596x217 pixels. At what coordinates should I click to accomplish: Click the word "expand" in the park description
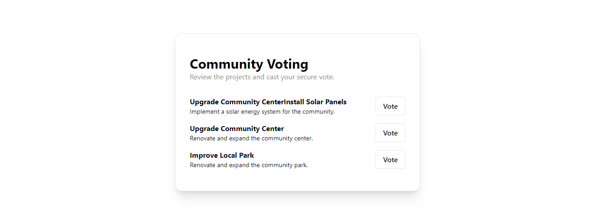pyautogui.click(x=239, y=165)
